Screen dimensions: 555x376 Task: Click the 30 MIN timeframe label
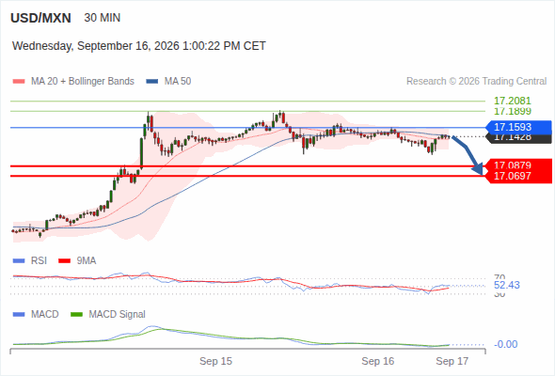(103, 18)
